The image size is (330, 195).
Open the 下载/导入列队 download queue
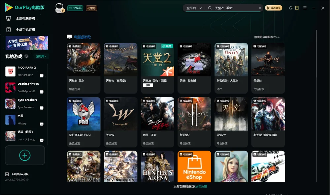click(17, 174)
